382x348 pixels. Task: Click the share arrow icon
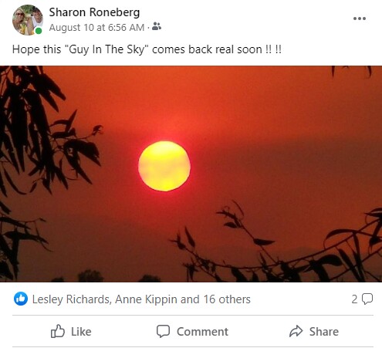pyautogui.click(x=296, y=331)
